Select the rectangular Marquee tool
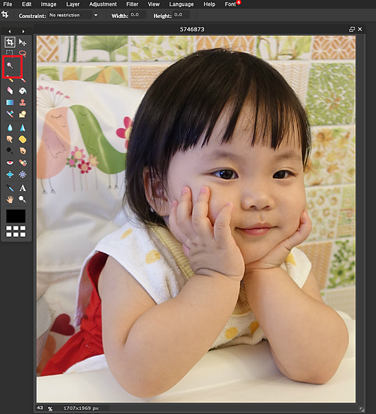This screenshot has width=376, height=414. 10,53
